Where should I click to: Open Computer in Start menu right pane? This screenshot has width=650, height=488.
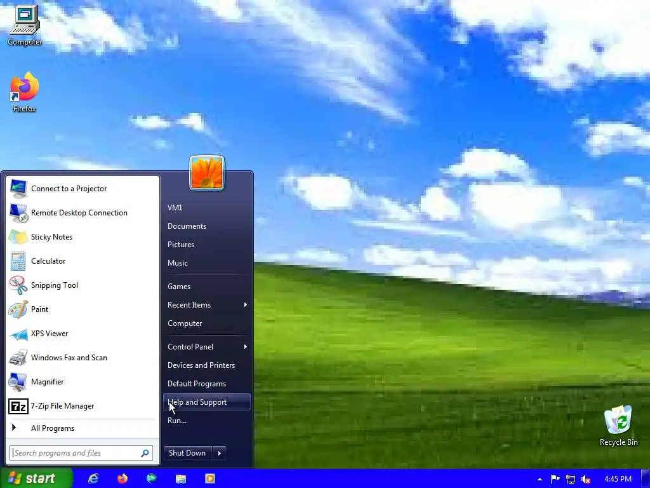[x=207, y=323]
